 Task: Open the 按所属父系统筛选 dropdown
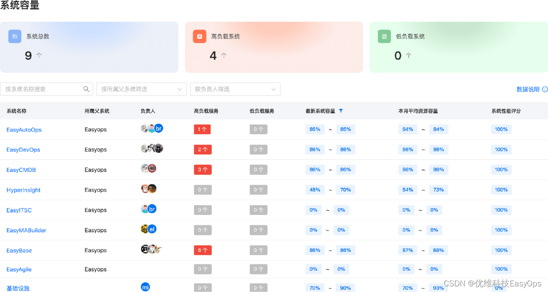pos(142,89)
